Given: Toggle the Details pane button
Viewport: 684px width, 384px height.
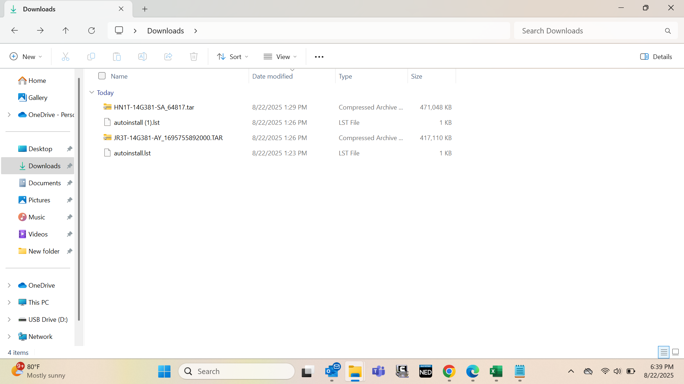Looking at the screenshot, I should 656,57.
